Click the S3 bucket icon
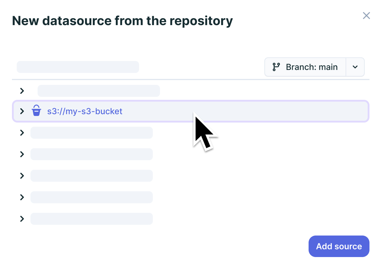Image resolution: width=382 pixels, height=269 pixels. click(x=36, y=111)
